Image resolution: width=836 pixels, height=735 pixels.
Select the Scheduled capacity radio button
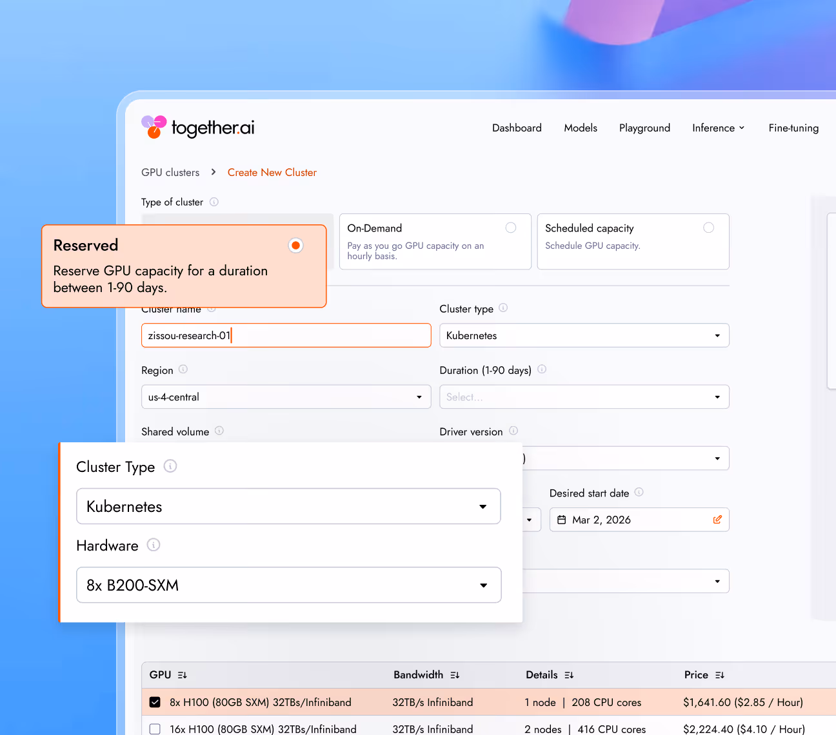(709, 228)
